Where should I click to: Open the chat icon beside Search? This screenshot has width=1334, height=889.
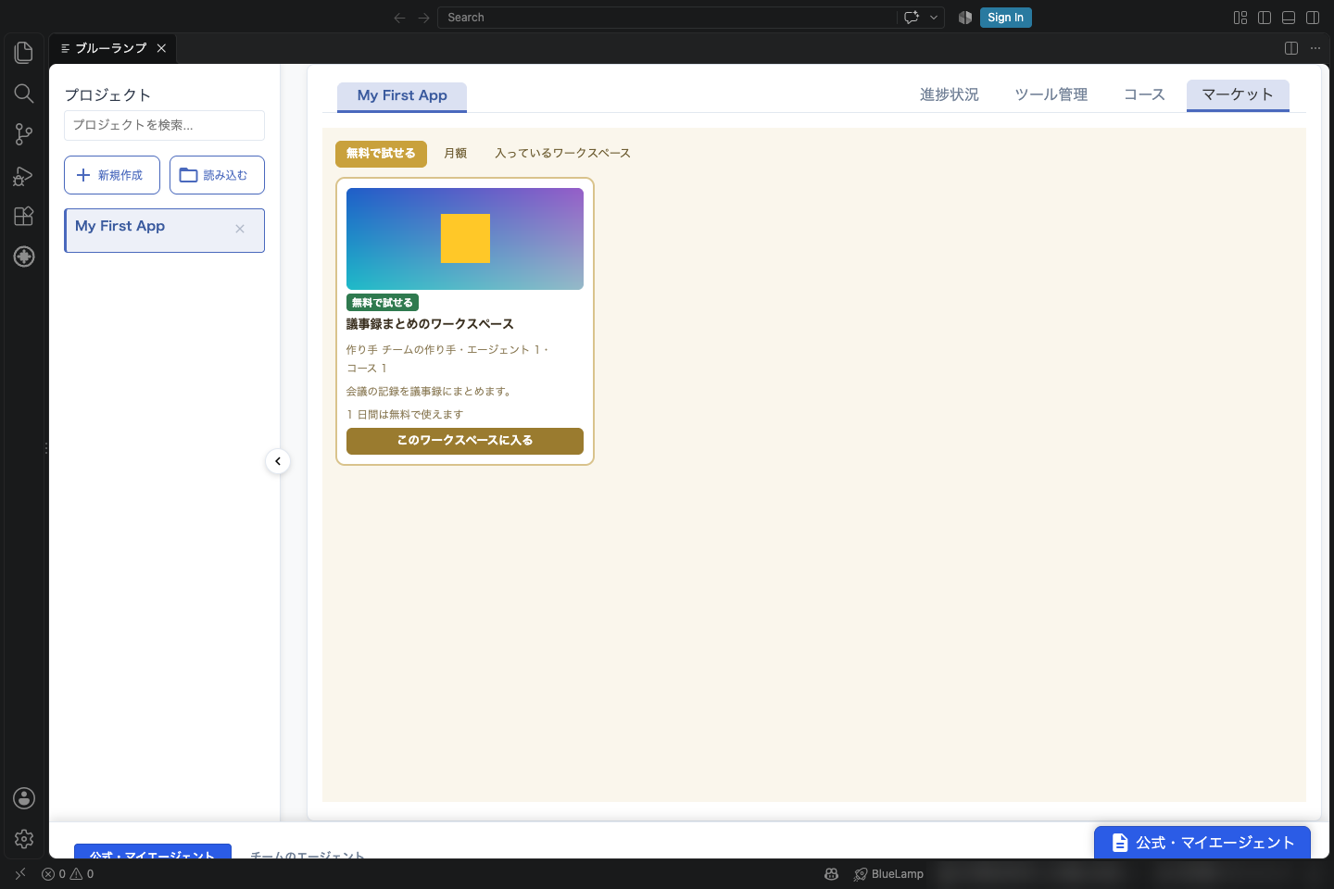[912, 18]
